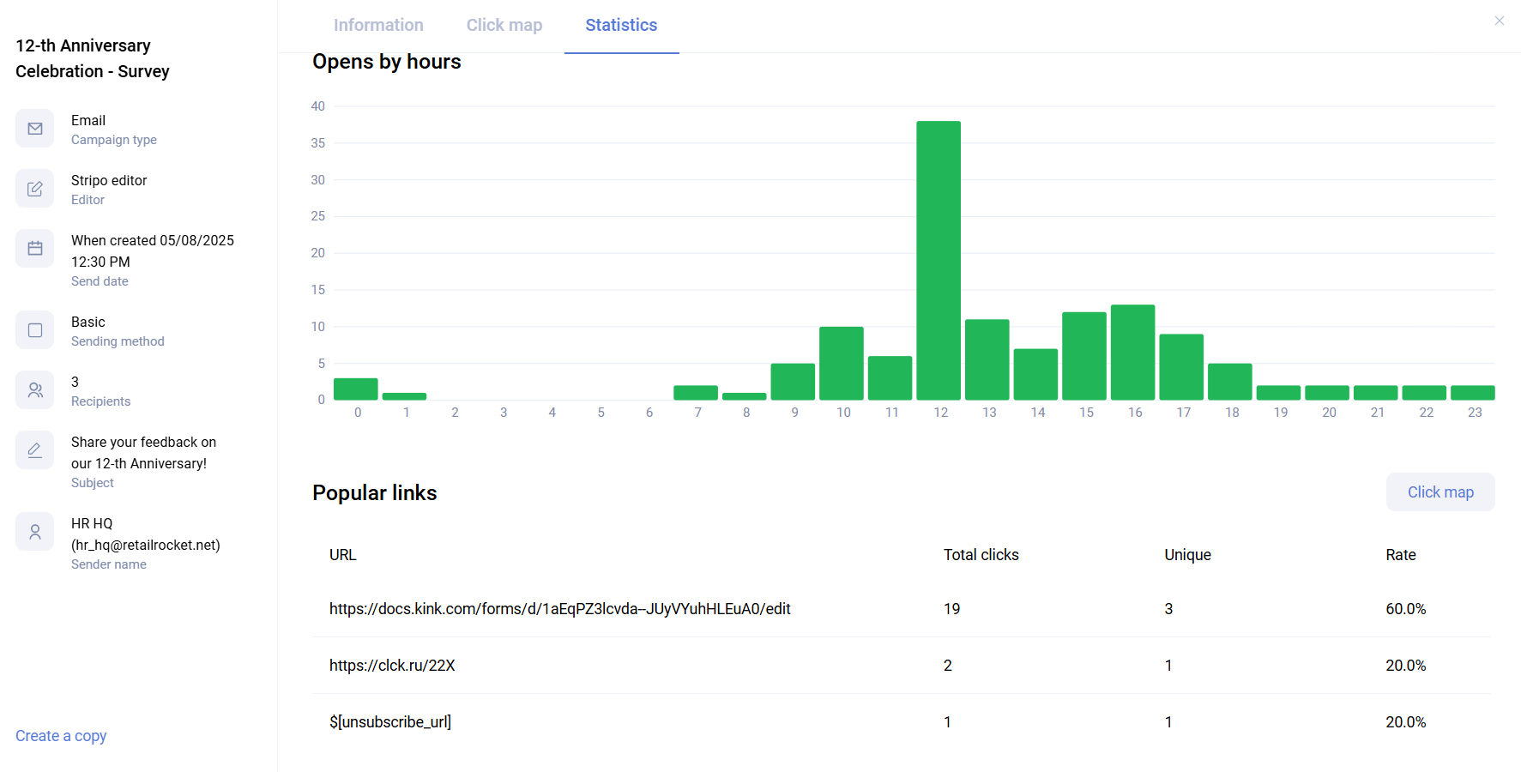
Task: Click the chart bar for hour 10
Action: click(x=842, y=364)
